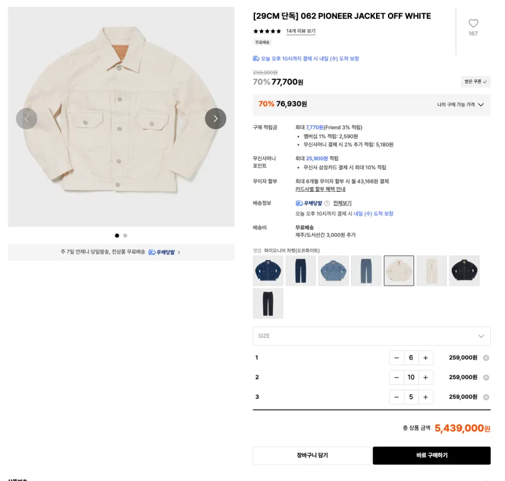The height and width of the screenshot is (481, 505).
Task: Decrease size 2 quantity with minus
Action: [396, 377]
